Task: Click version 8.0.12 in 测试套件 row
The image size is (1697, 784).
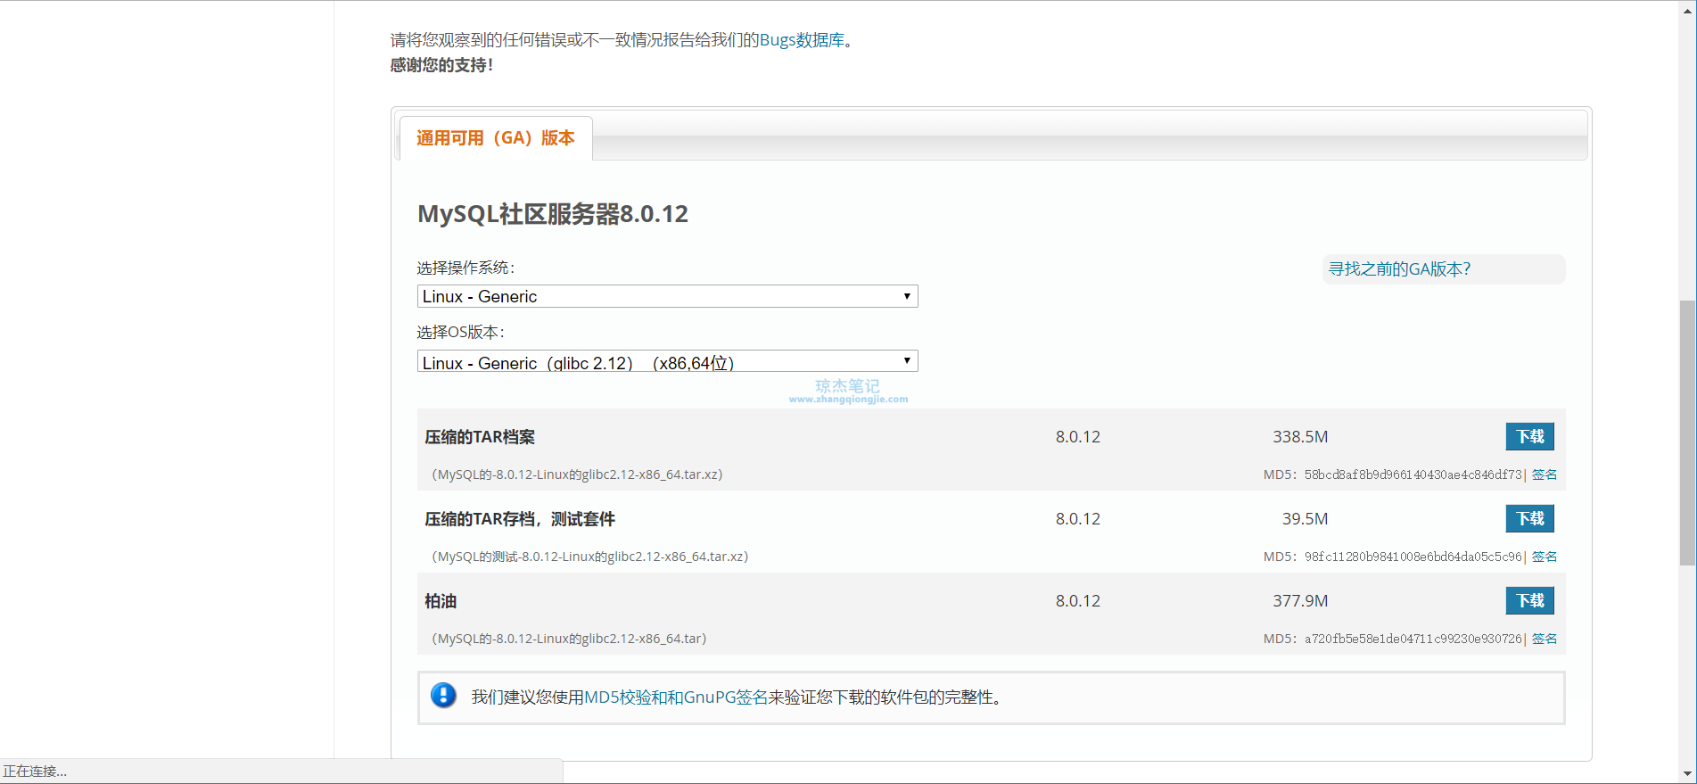Action: click(x=1078, y=519)
